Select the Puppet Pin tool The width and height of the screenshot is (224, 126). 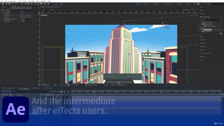(48, 4)
